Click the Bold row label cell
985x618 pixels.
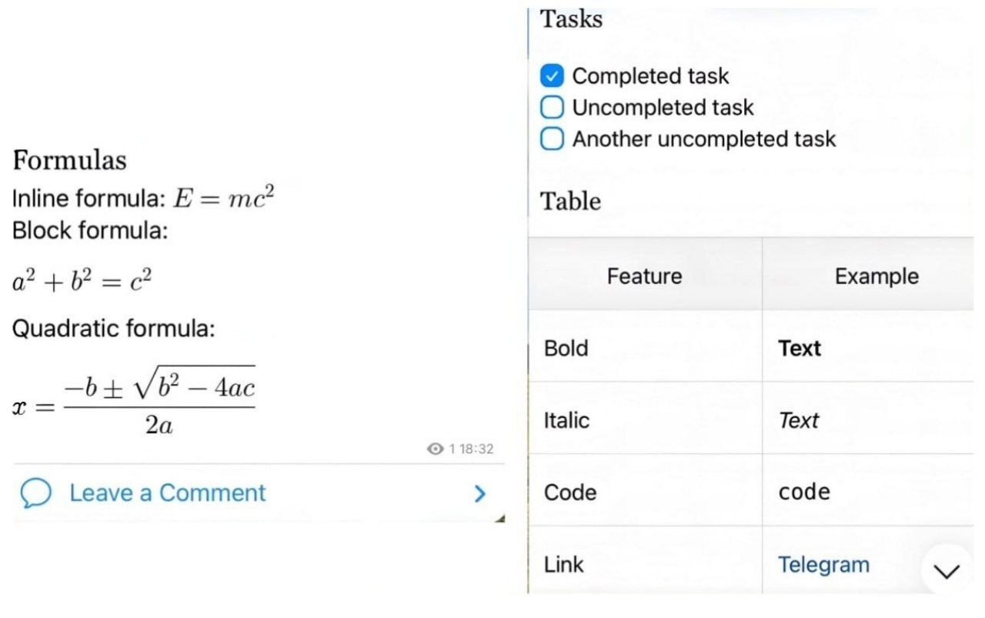click(645, 348)
